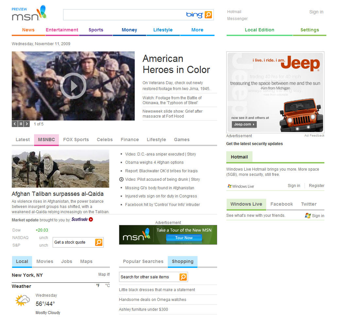Go to previous slide arrow
Image resolution: width=345 pixels, height=317 pixels.
14,124
